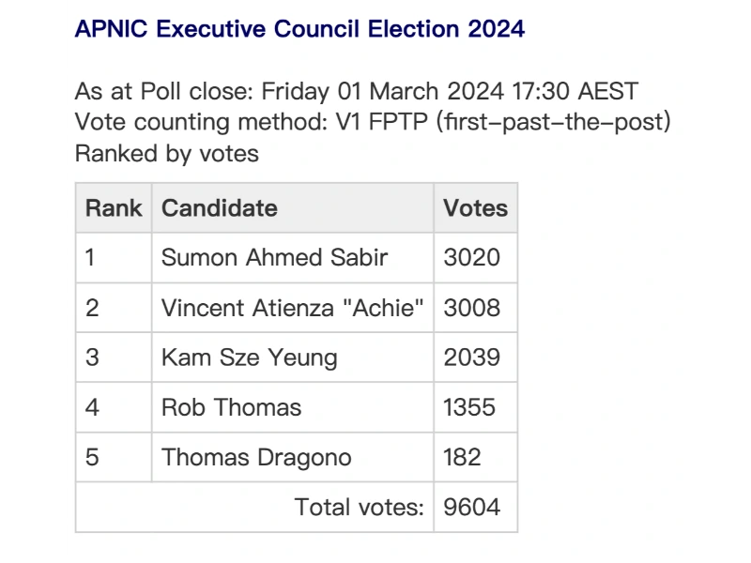Select candidate Kam Sze Yeung

[249, 358]
